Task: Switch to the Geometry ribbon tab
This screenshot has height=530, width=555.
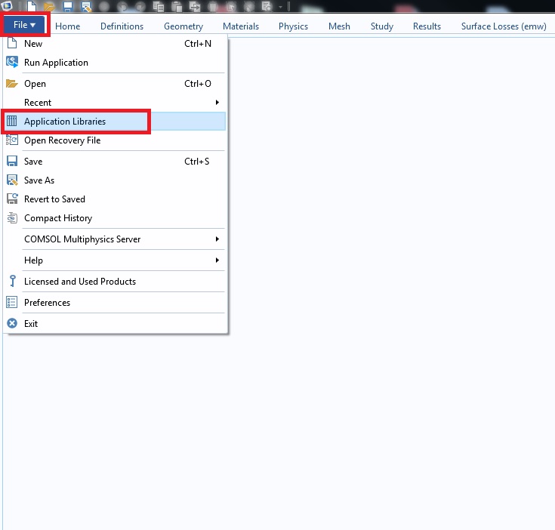Action: (183, 26)
